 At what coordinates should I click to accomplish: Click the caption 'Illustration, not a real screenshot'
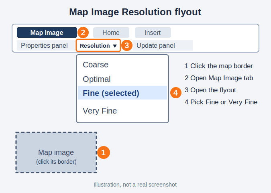click(135, 185)
